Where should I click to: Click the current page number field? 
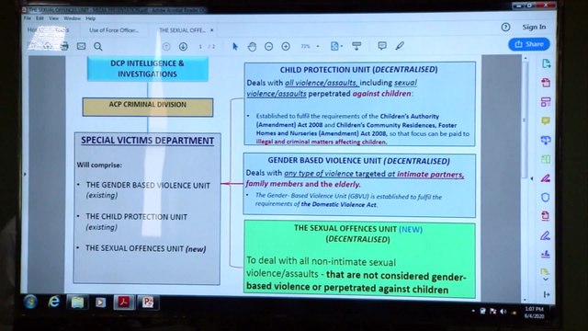[x=200, y=46]
